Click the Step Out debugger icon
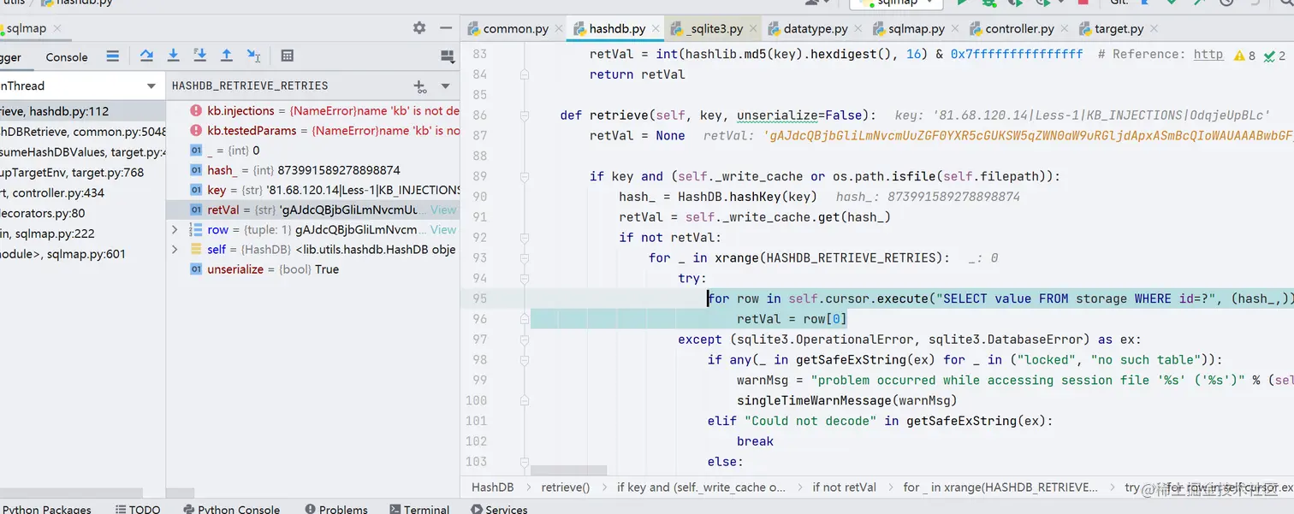Image resolution: width=1294 pixels, height=514 pixels. (x=227, y=56)
